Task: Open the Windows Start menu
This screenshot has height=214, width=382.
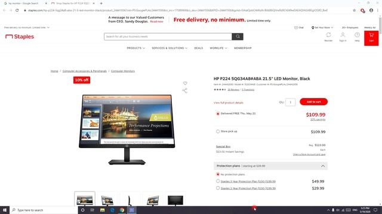Action: pyautogui.click(x=5, y=210)
